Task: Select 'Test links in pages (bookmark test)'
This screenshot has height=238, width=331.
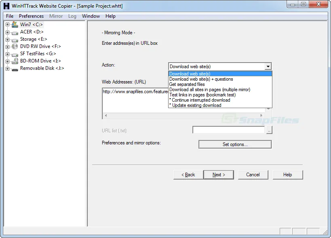Action: [x=220, y=95]
